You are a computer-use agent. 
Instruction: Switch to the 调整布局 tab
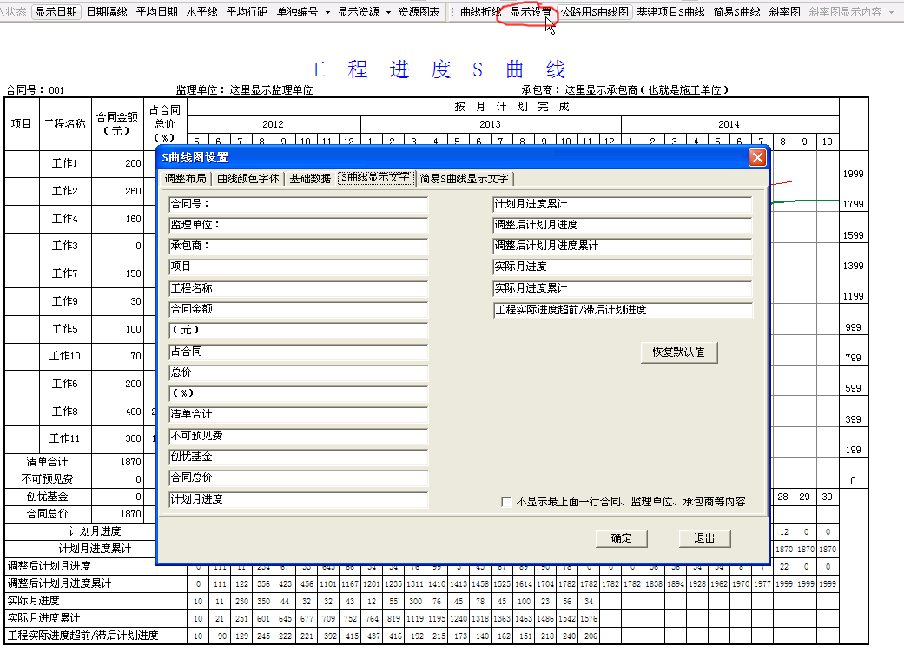point(185,179)
